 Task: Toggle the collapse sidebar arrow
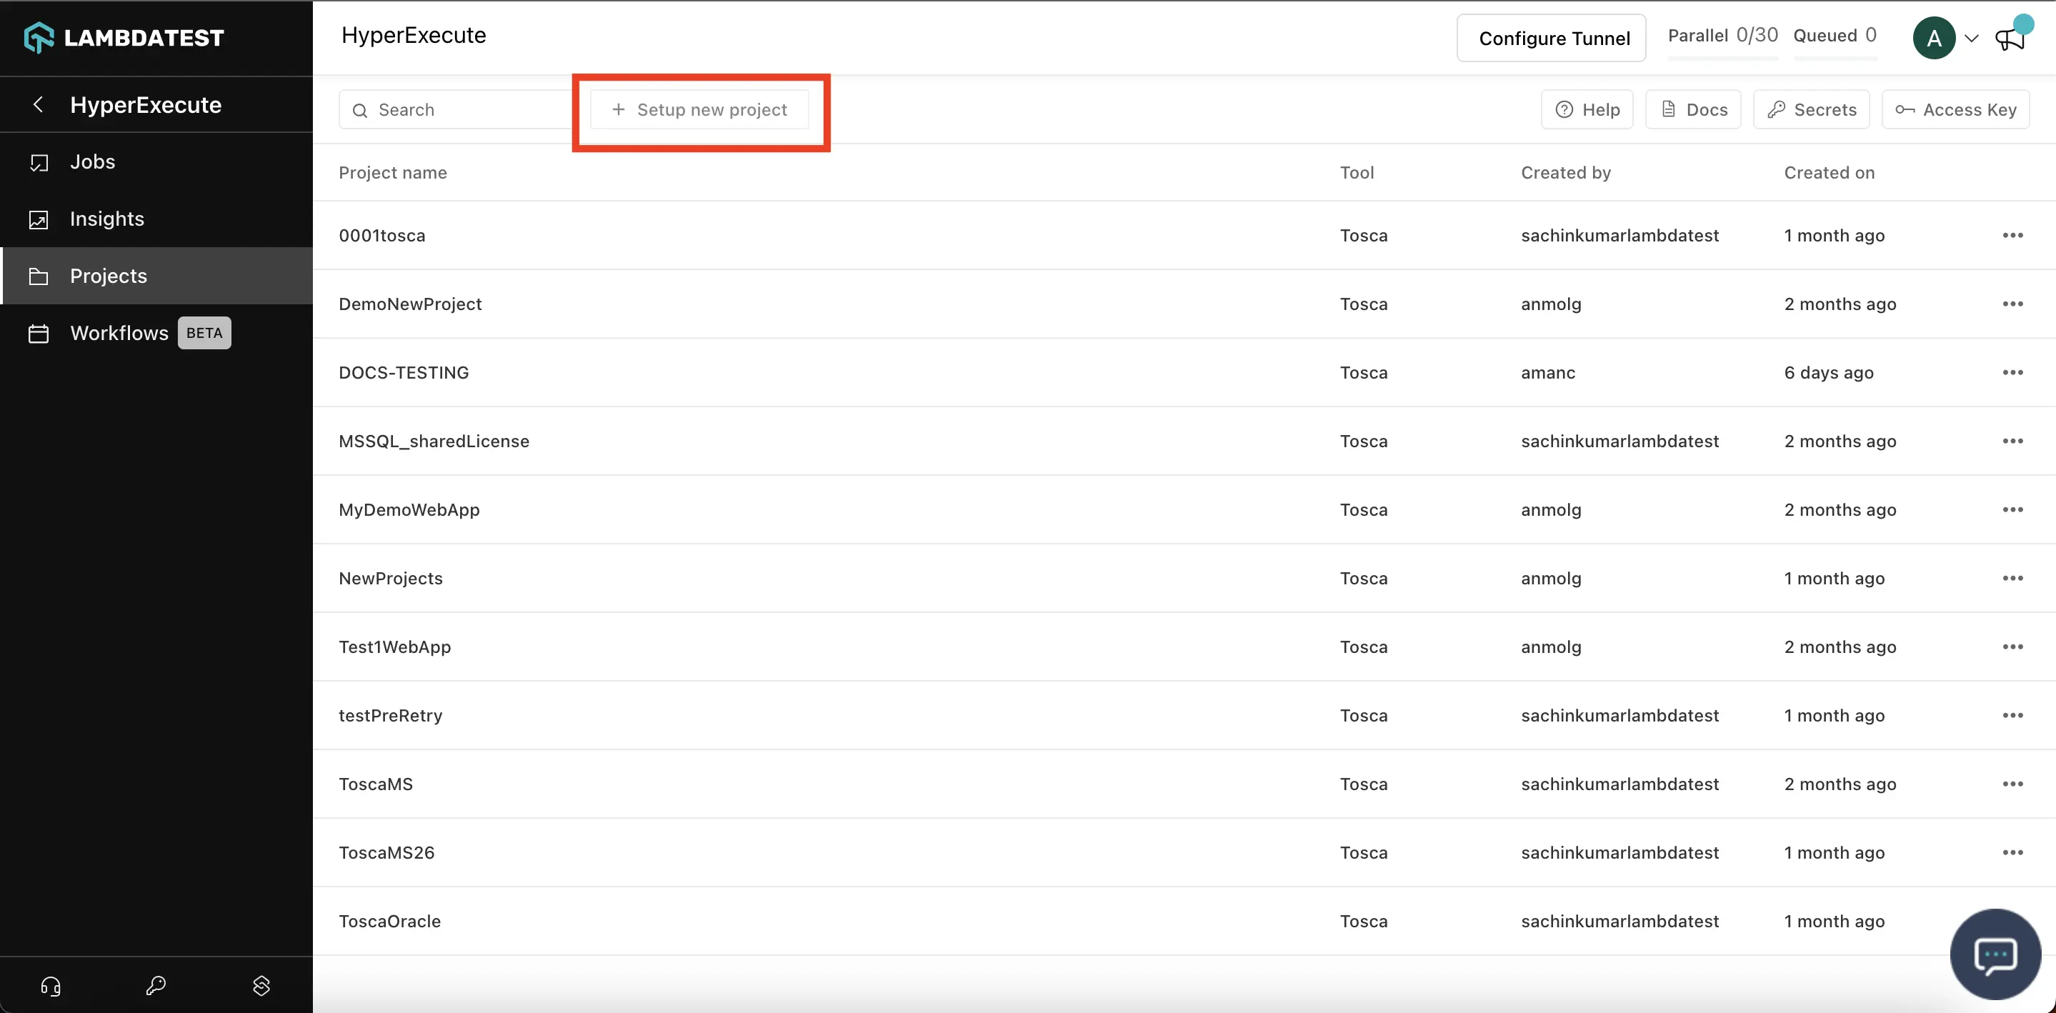pyautogui.click(x=38, y=105)
